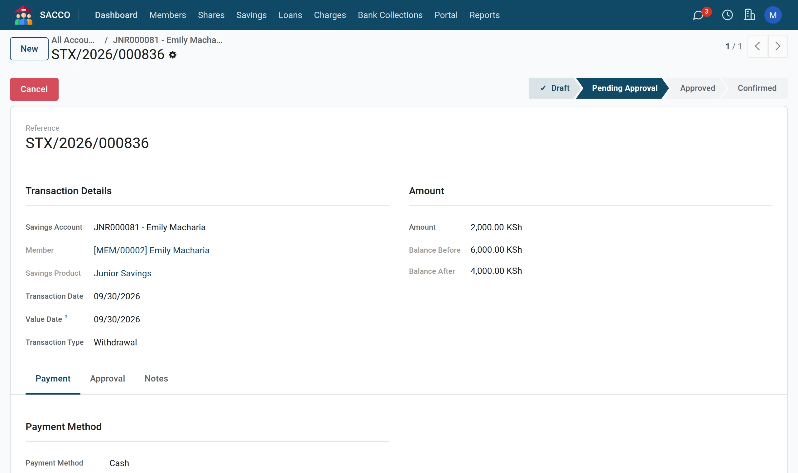Click Balance Before value 6,000.00 KSh
798x473 pixels.
point(496,250)
